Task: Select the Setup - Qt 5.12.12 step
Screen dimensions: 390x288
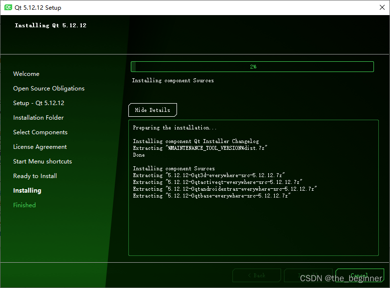Action: [x=38, y=103]
